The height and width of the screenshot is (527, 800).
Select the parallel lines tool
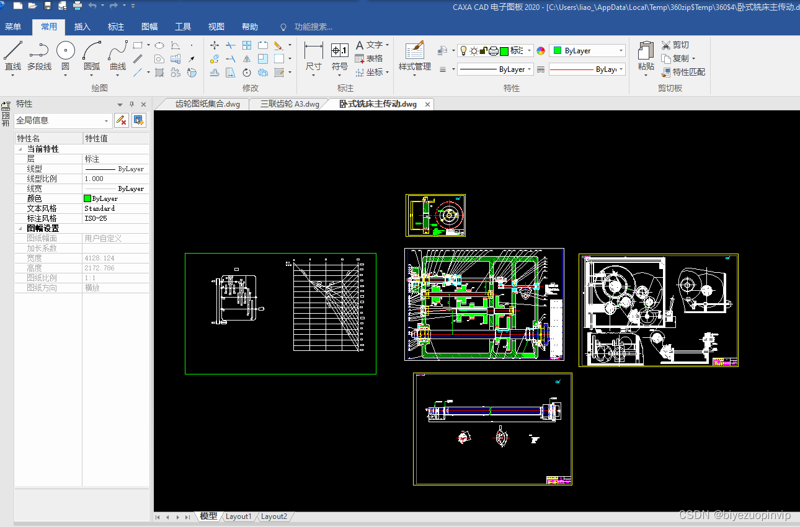[x=138, y=59]
